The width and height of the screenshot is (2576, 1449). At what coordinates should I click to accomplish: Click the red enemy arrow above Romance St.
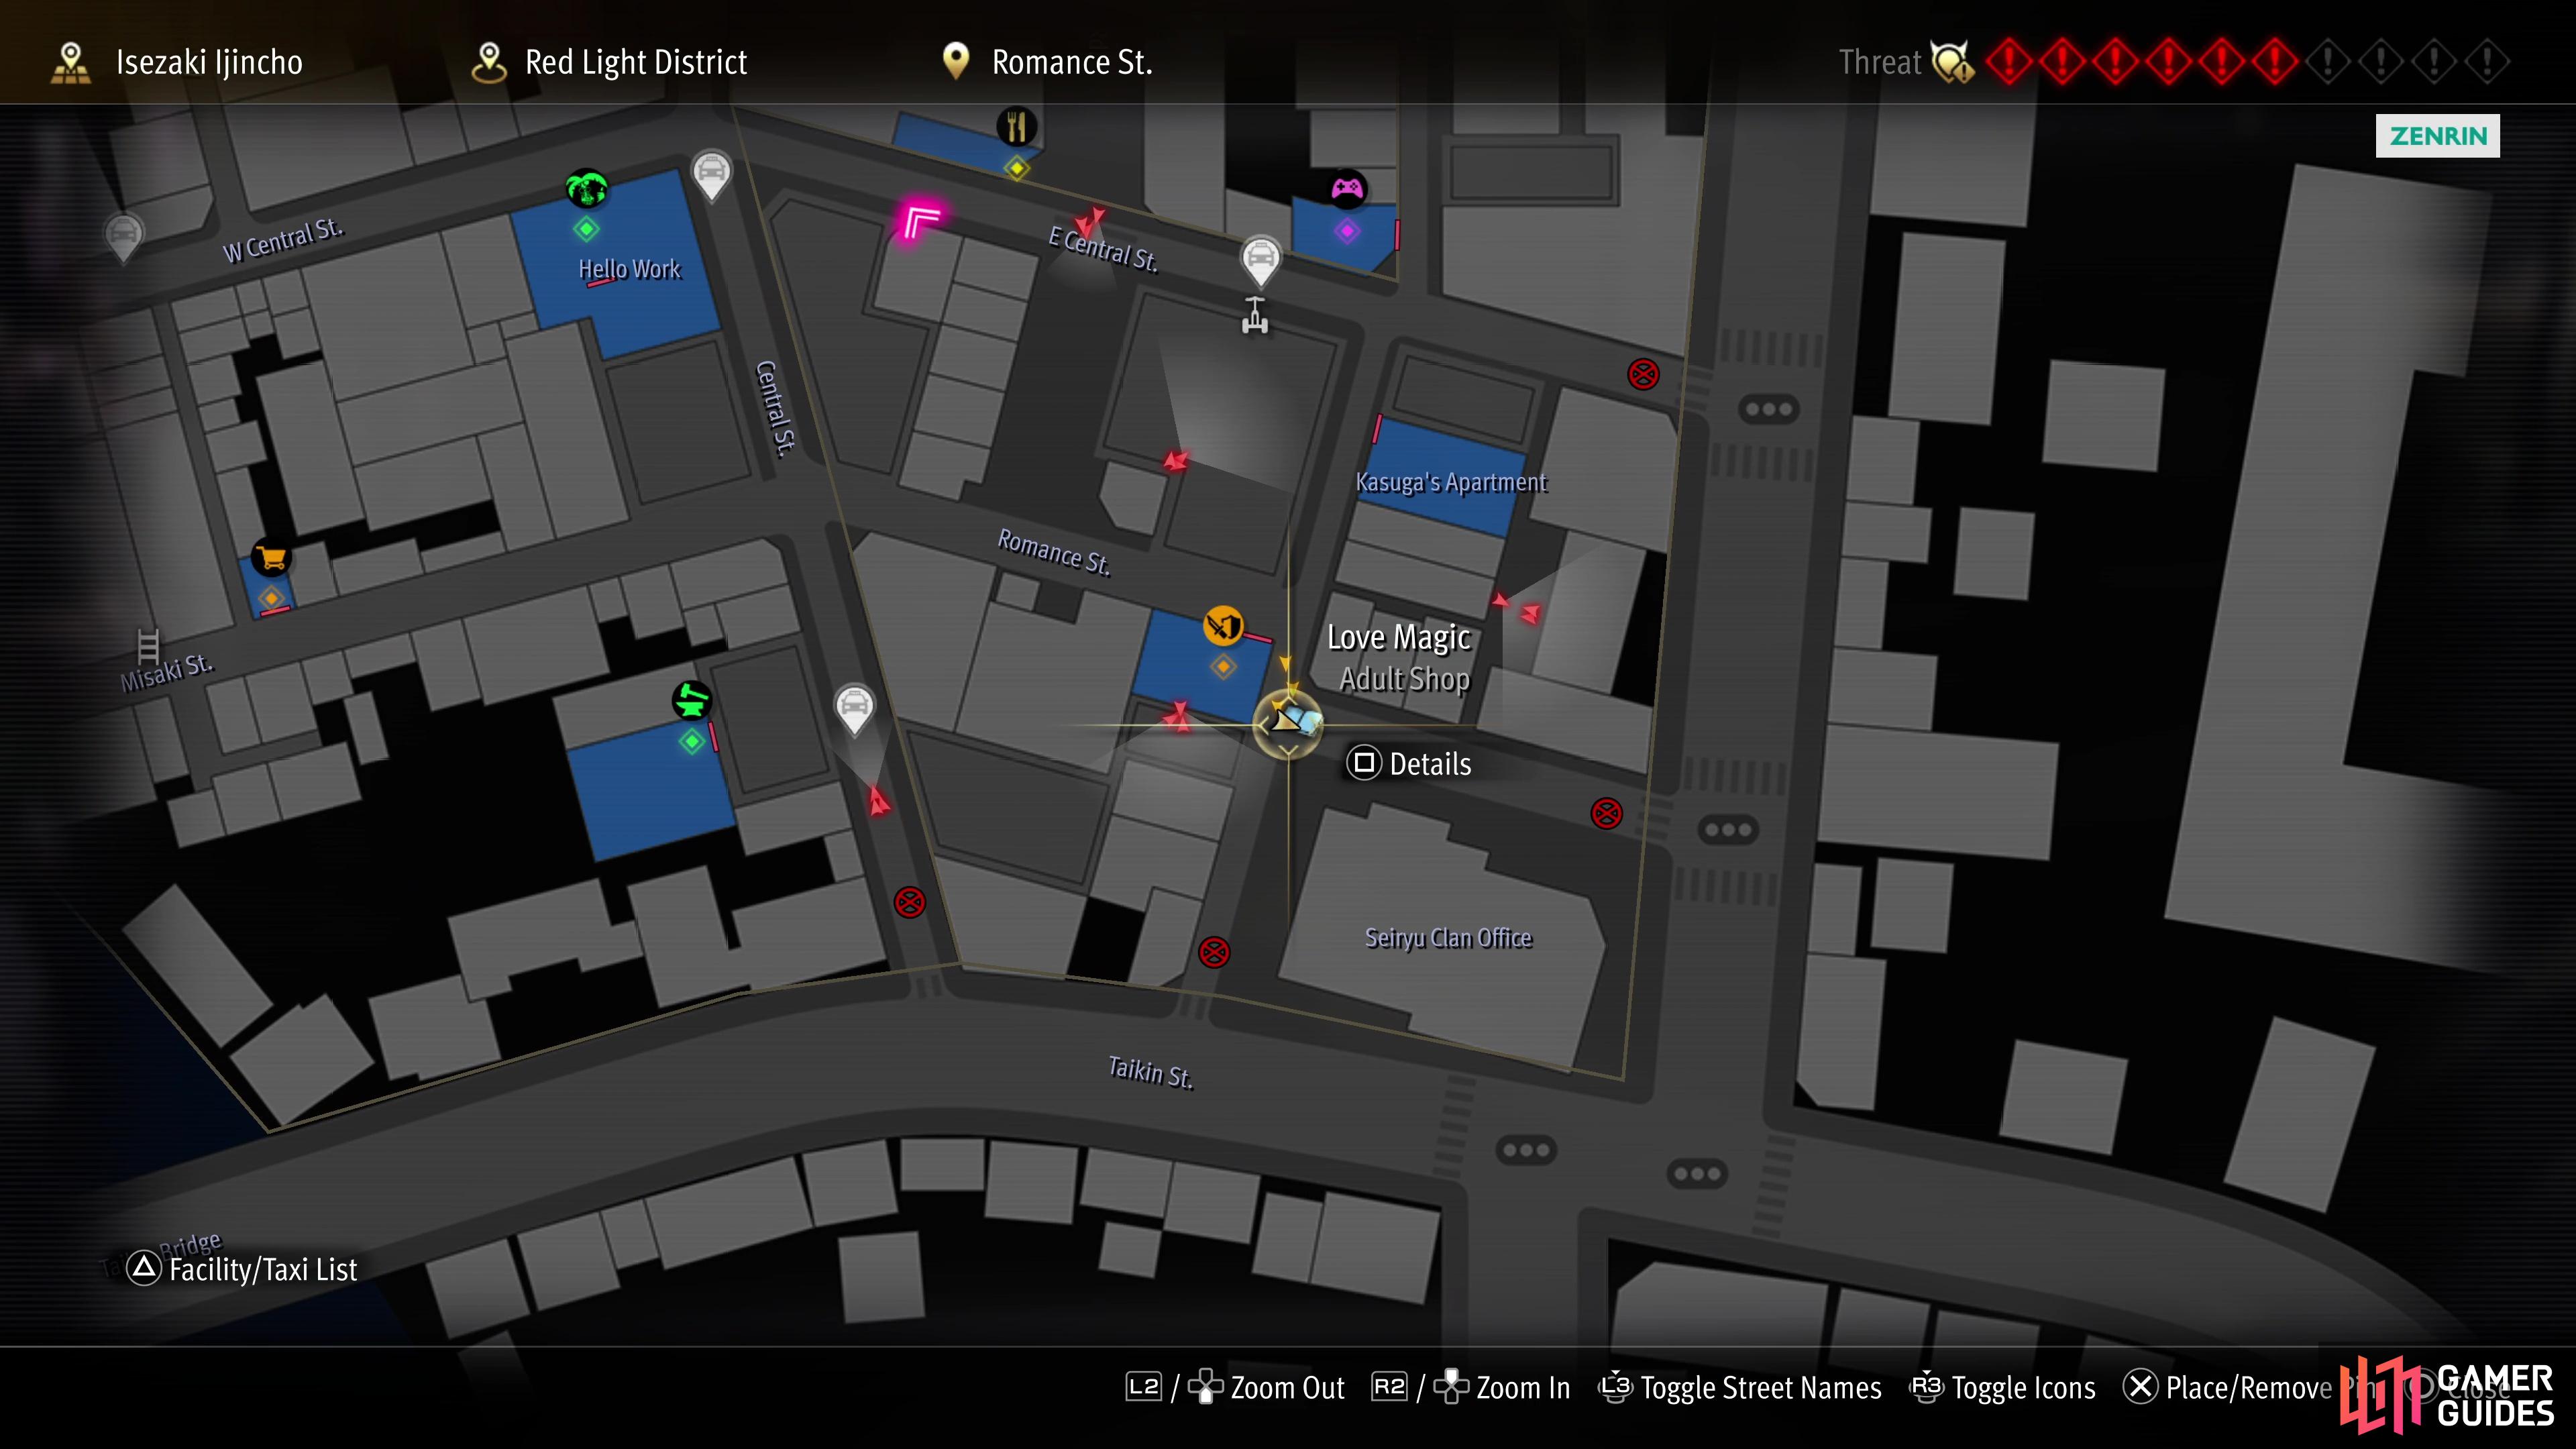pyautogui.click(x=1176, y=460)
